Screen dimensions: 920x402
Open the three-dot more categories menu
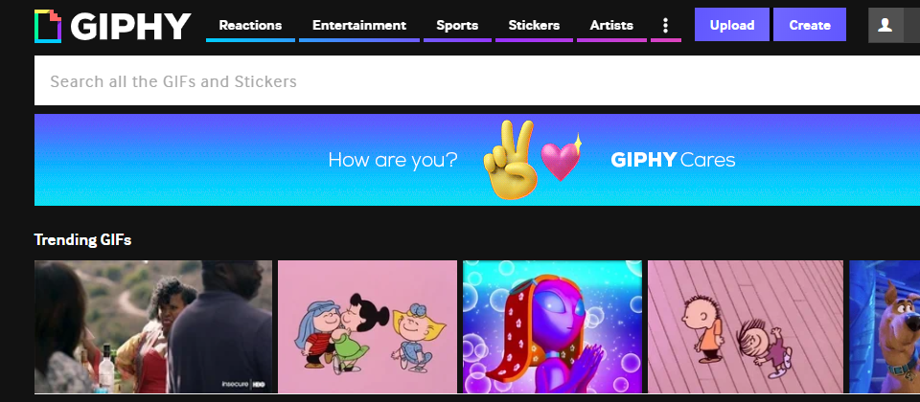[665, 25]
